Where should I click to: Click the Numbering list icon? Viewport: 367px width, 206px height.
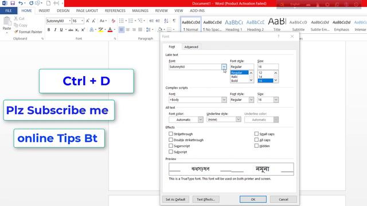131,21
